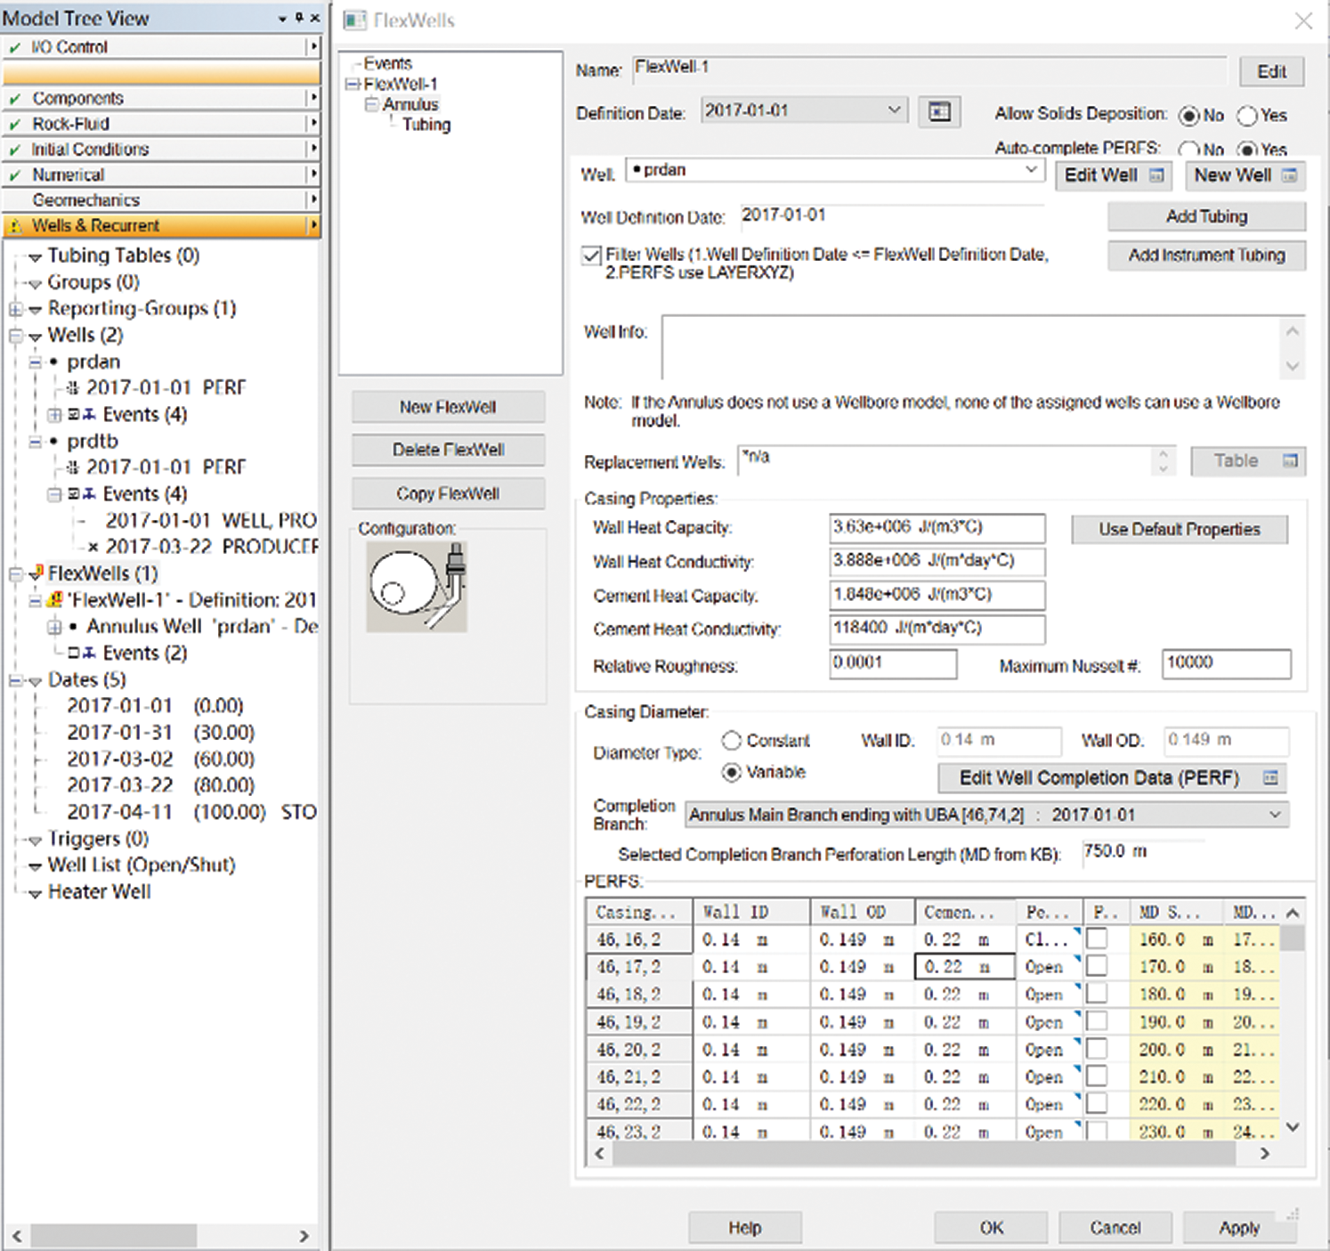
Task: Set Allow Solids Deposition to Yes
Action: click(x=1247, y=116)
